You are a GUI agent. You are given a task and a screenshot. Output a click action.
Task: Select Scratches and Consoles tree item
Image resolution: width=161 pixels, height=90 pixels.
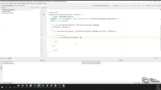click(8, 13)
